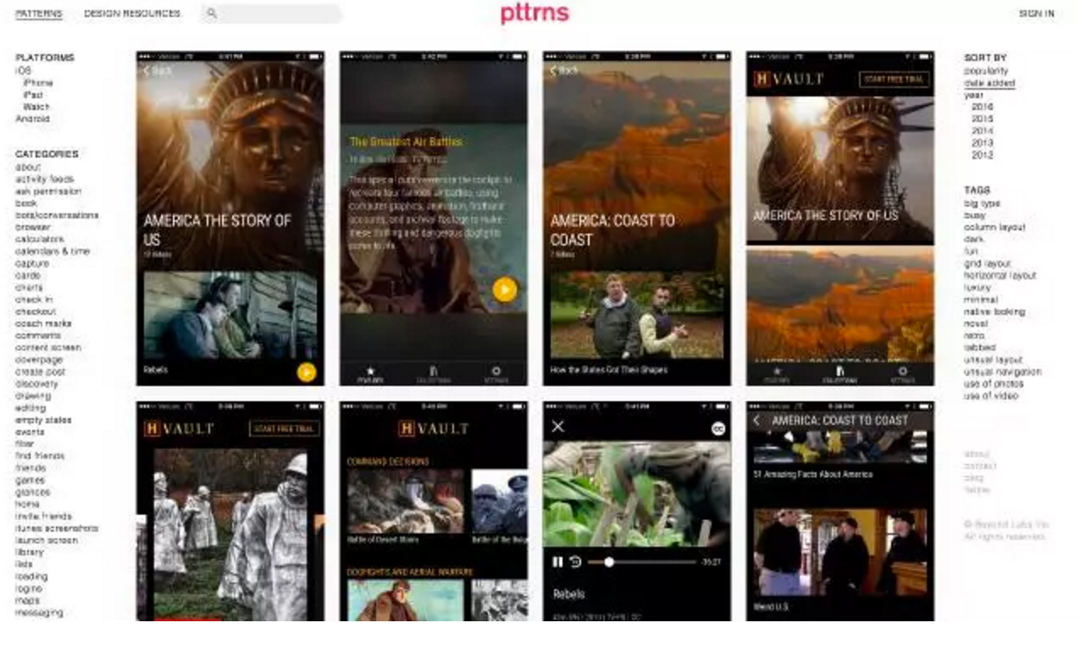Image resolution: width=1086 pixels, height=645 pixels.
Task: Select the minimal tag
Action: tap(981, 300)
